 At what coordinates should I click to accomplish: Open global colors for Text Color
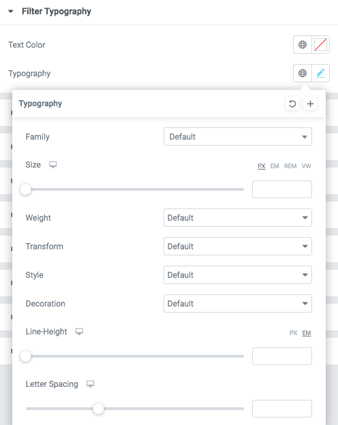[x=303, y=44]
